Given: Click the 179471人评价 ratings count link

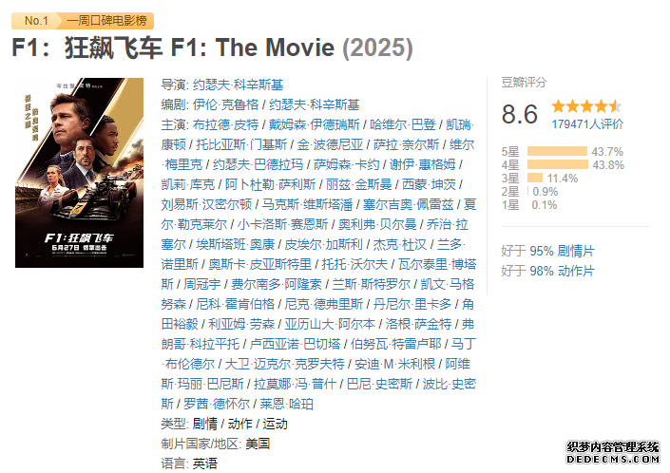Looking at the screenshot, I should (587, 124).
